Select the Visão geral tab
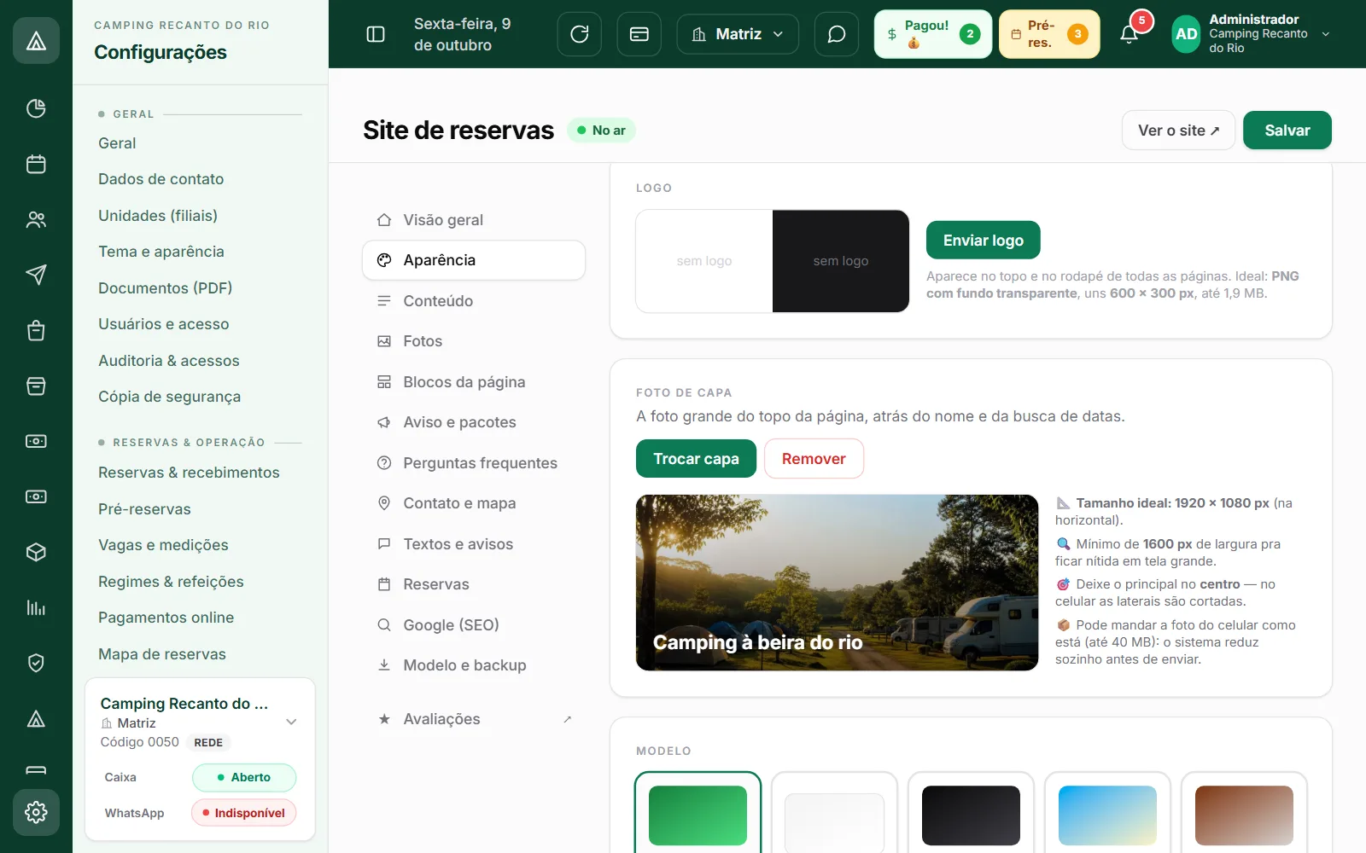 pyautogui.click(x=474, y=220)
